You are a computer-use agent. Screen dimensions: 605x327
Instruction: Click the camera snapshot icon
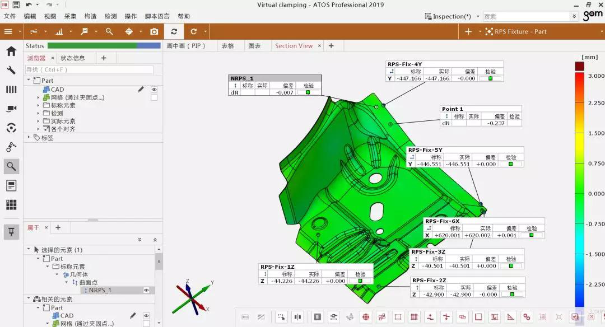[x=154, y=31]
